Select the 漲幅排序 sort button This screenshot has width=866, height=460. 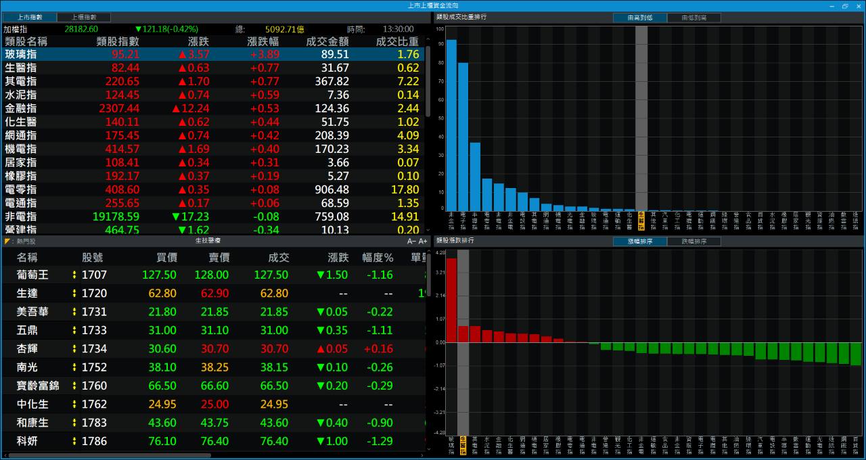[639, 241]
